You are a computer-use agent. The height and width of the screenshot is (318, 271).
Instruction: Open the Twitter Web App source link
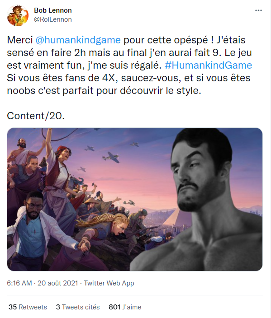(x=109, y=283)
